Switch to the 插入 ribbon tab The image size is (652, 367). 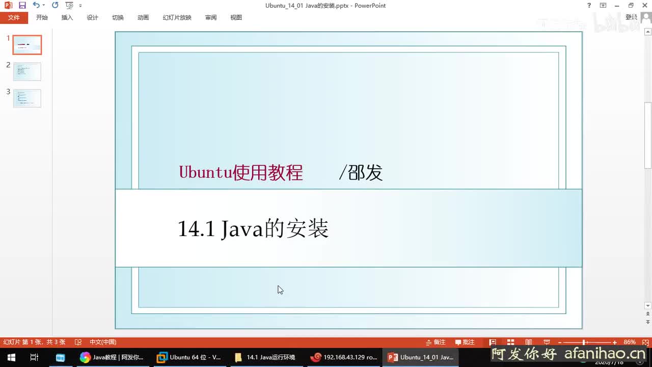[67, 17]
